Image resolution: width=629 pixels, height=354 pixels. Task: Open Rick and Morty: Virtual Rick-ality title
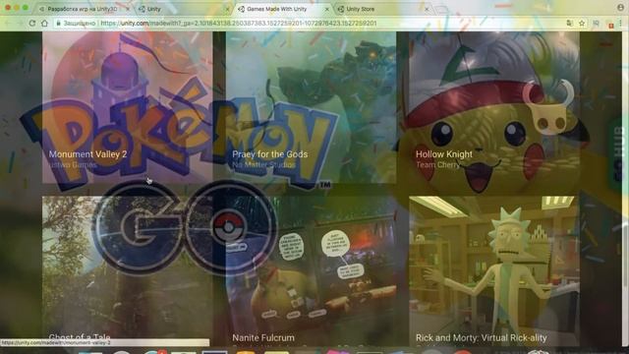(x=481, y=338)
